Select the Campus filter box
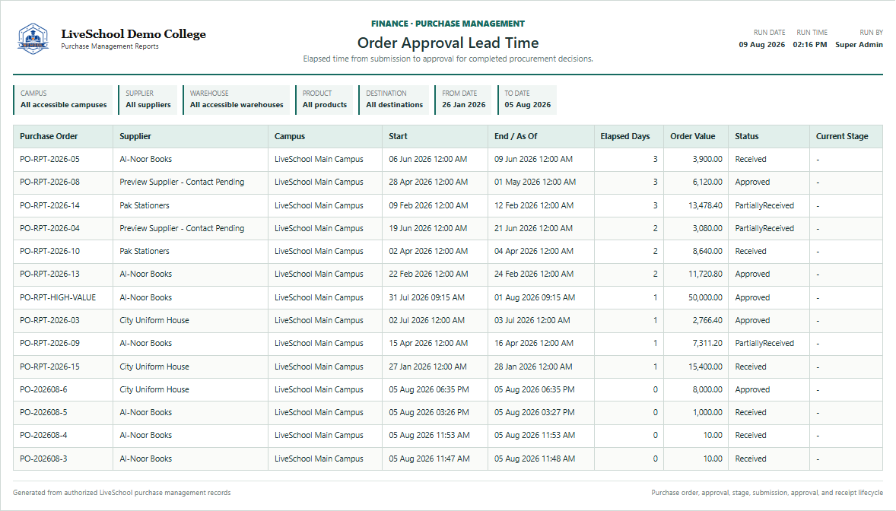 coord(63,100)
